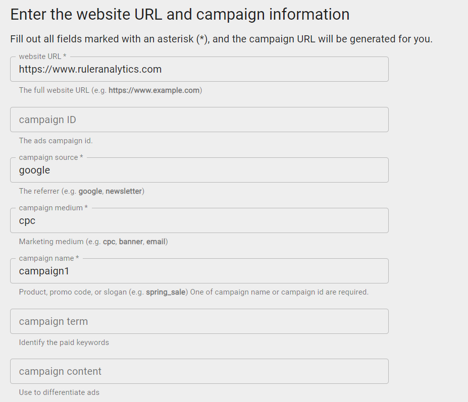This screenshot has width=468, height=402.
Task: Click the 'website URL *' floating label
Action: [x=42, y=56]
